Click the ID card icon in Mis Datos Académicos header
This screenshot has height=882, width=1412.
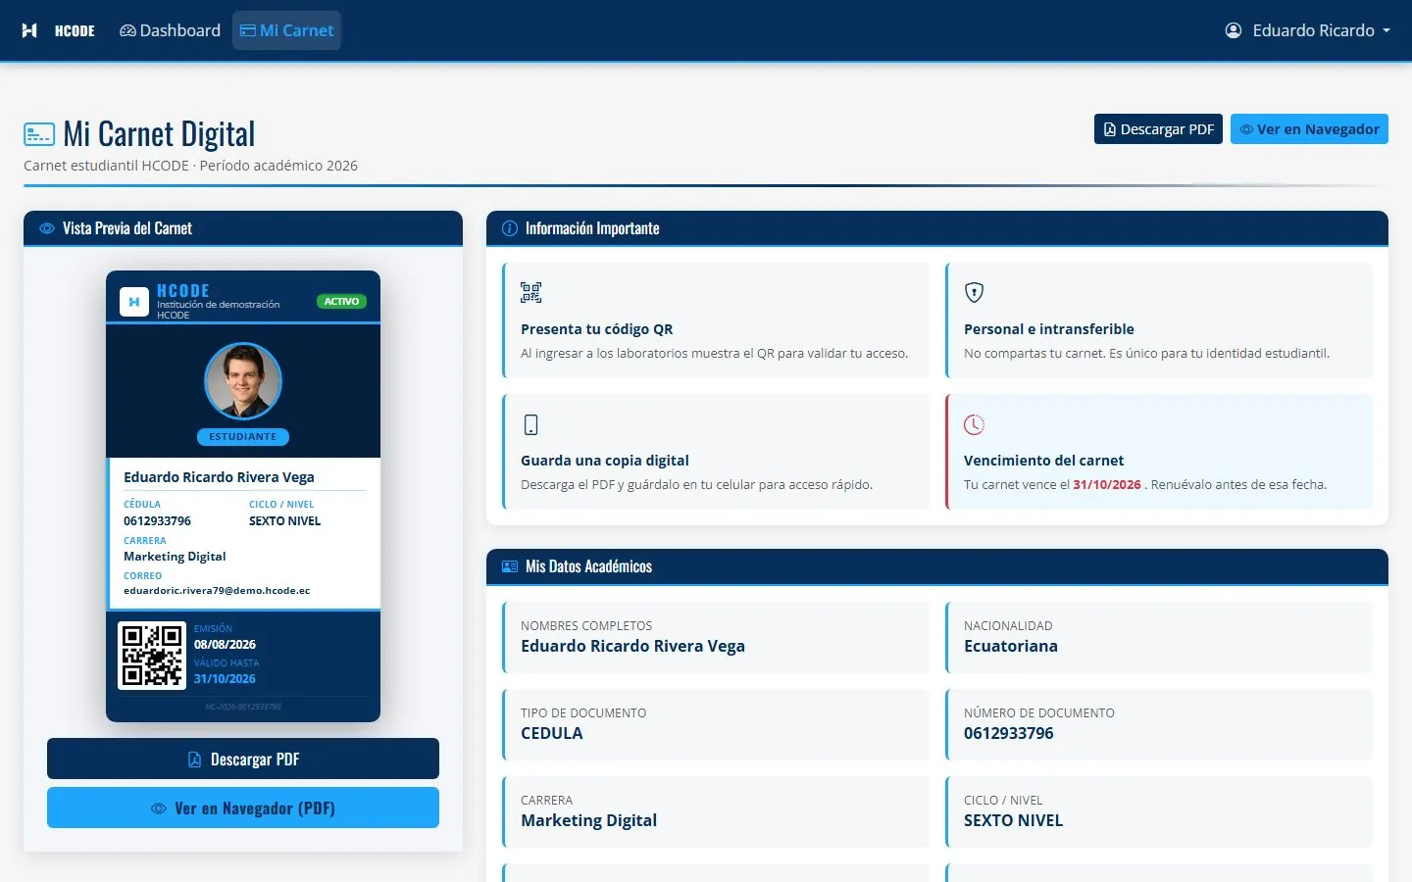tap(510, 566)
